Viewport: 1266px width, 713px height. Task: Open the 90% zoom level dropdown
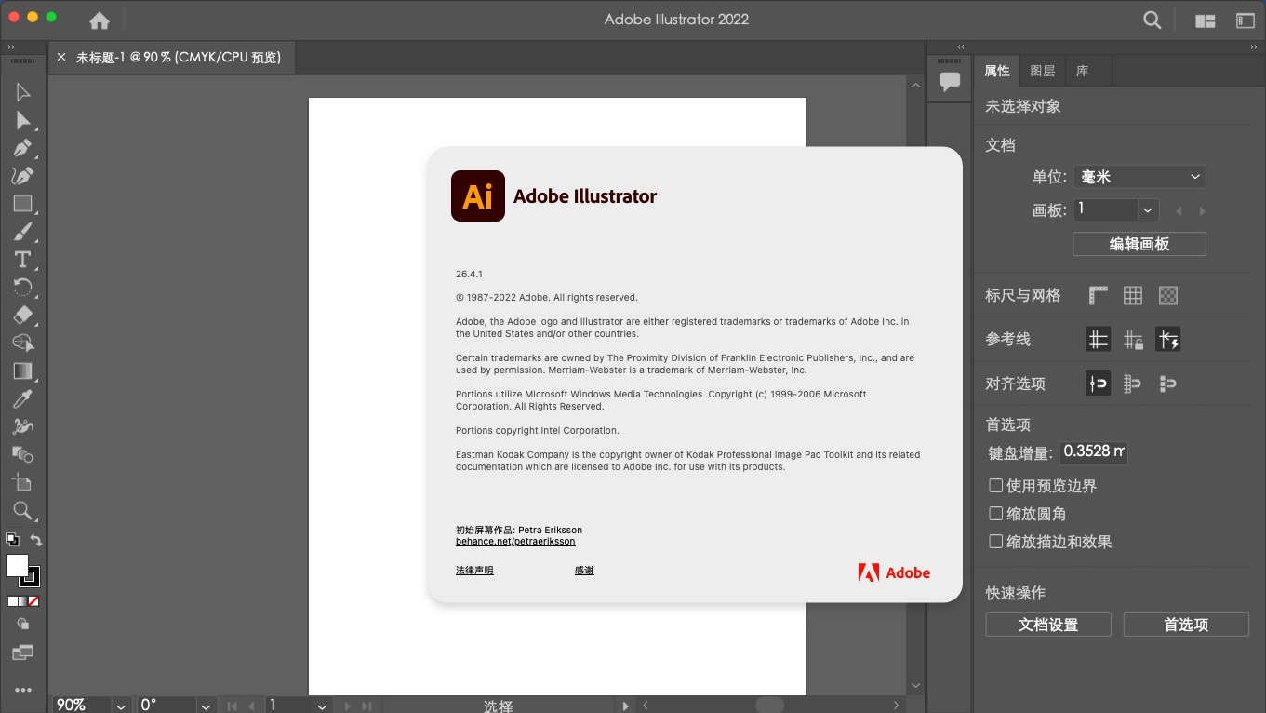pyautogui.click(x=120, y=706)
